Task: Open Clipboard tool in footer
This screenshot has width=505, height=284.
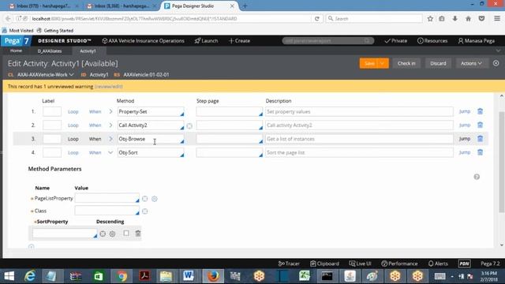Action: [324, 263]
